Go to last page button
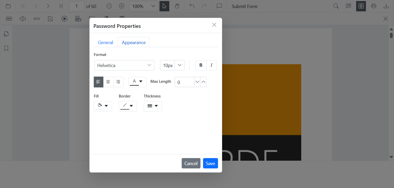The width and height of the screenshot is (394, 188). click(x=61, y=6)
